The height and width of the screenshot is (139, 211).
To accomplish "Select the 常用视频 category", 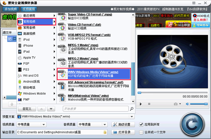I will point(36,22).
